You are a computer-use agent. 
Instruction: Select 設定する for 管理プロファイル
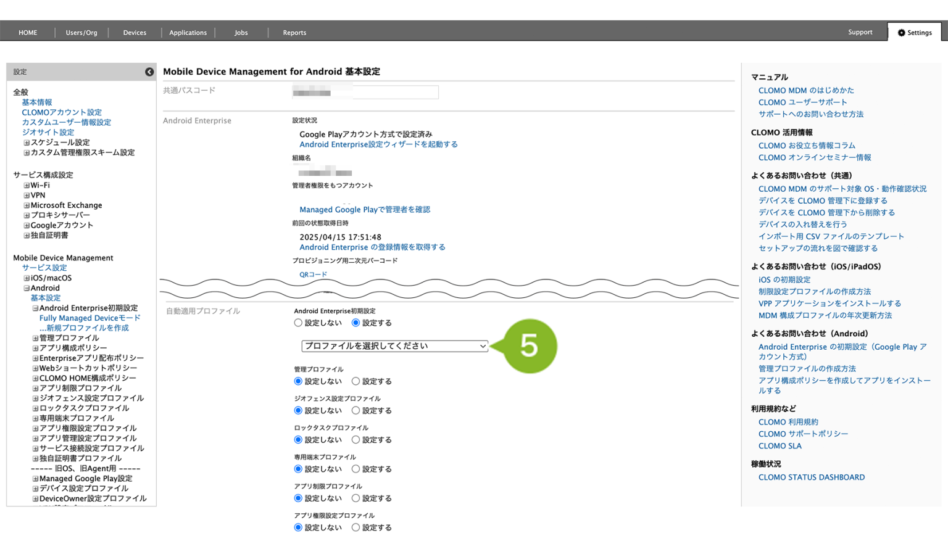(x=355, y=381)
